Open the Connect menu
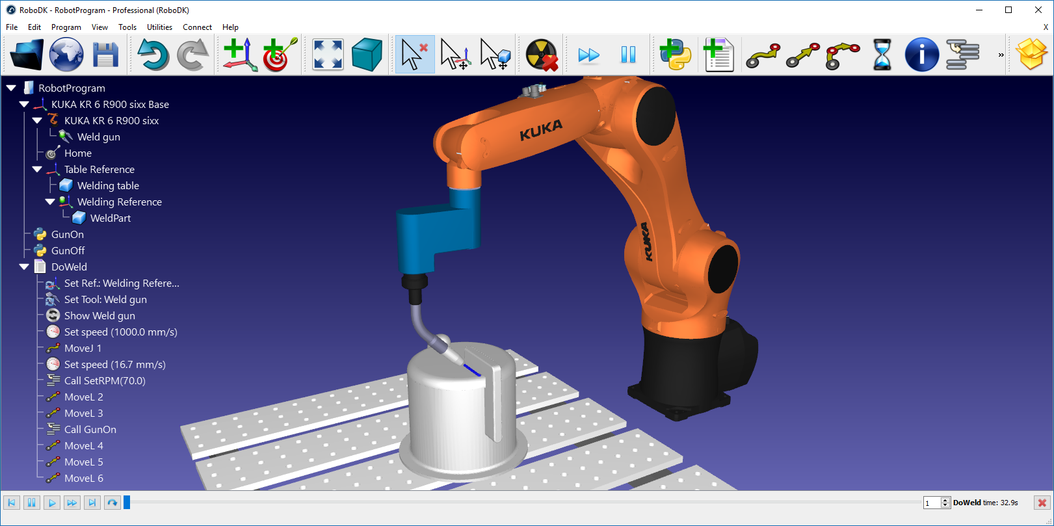1054x526 pixels. (x=197, y=27)
